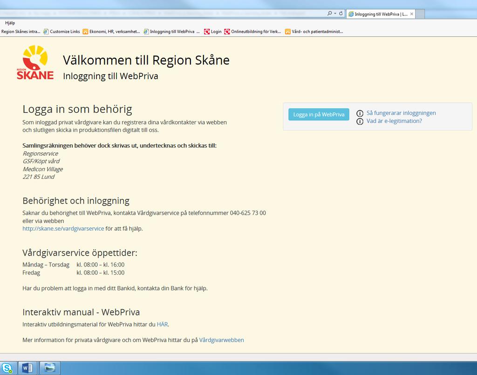Follow the HÄR interactive manual link
Viewport: 477px width, 375px height.
pyautogui.click(x=162, y=324)
